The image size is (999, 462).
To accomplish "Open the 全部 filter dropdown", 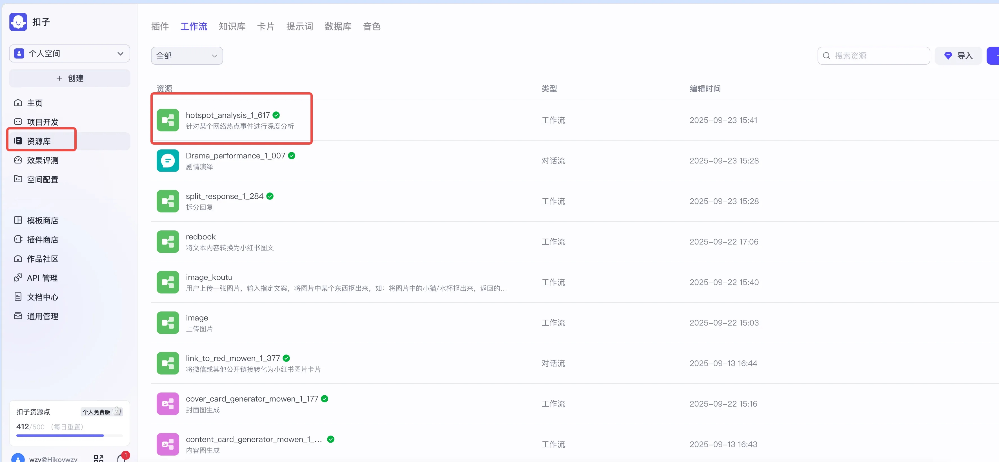I will coord(187,56).
